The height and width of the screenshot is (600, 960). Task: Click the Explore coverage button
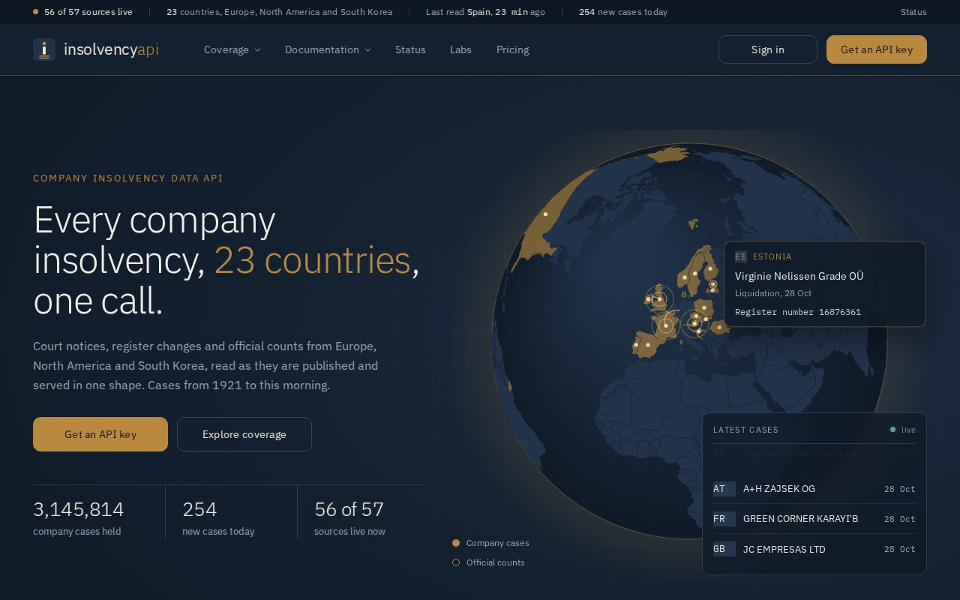(x=244, y=434)
